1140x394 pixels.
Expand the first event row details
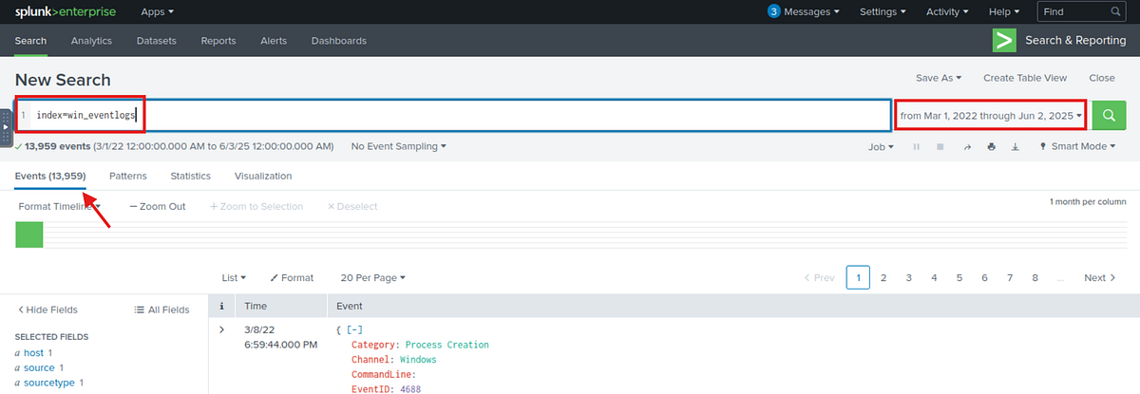222,329
